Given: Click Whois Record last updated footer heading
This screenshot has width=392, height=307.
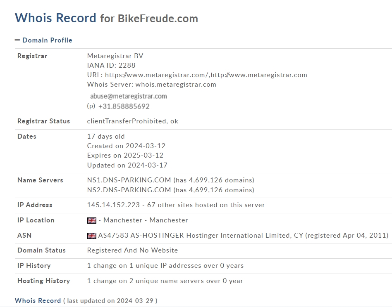Looking at the screenshot, I should point(38,300).
